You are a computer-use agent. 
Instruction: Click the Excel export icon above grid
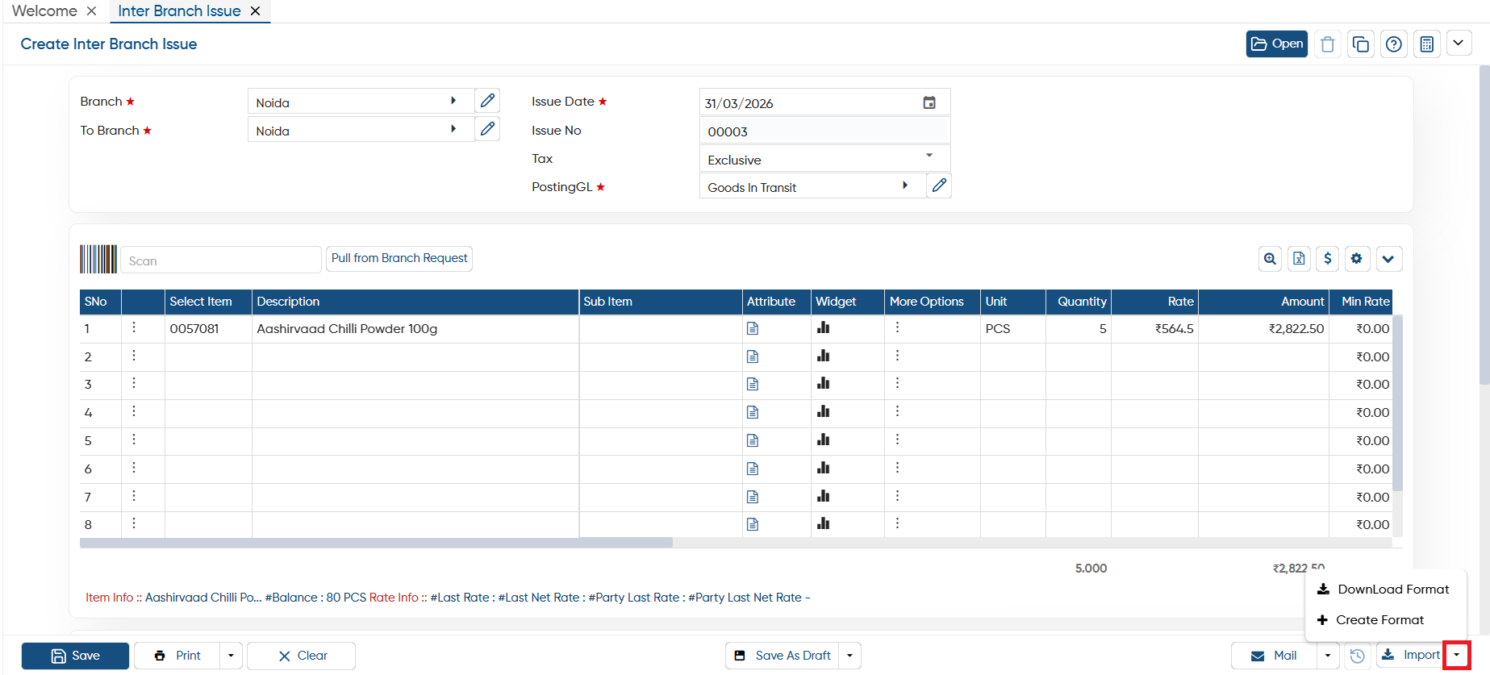[x=1299, y=259]
